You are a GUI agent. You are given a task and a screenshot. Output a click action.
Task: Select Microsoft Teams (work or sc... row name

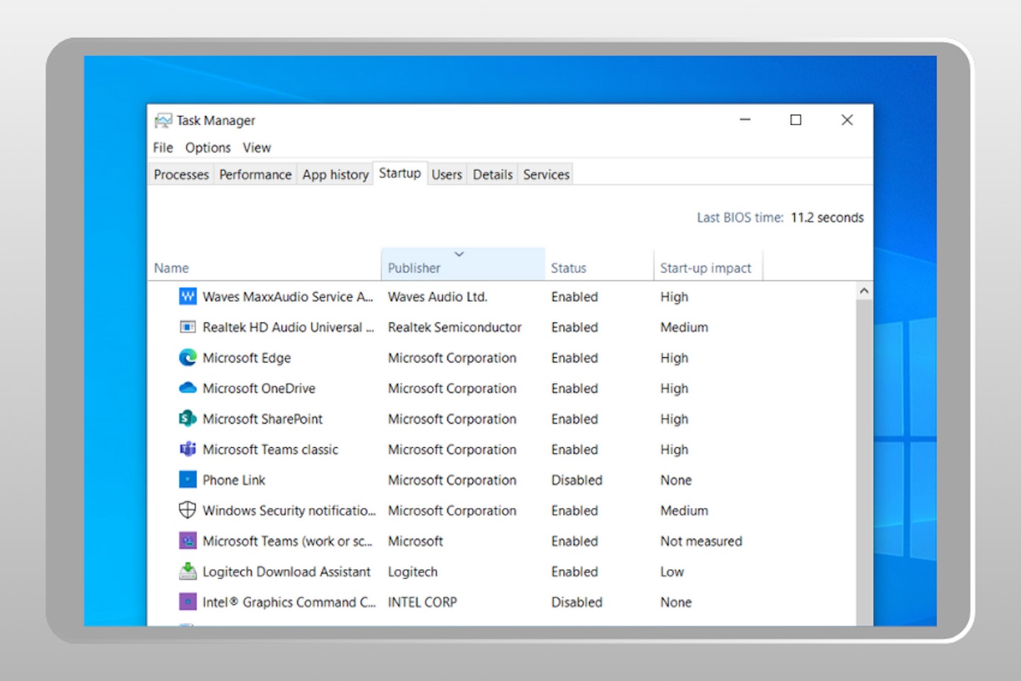[287, 541]
